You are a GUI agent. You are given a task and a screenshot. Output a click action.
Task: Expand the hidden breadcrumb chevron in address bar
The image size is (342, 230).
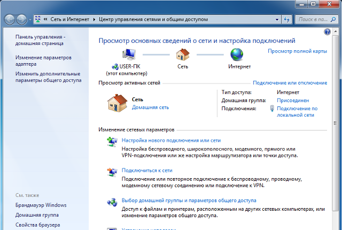pyautogui.click(x=45, y=19)
